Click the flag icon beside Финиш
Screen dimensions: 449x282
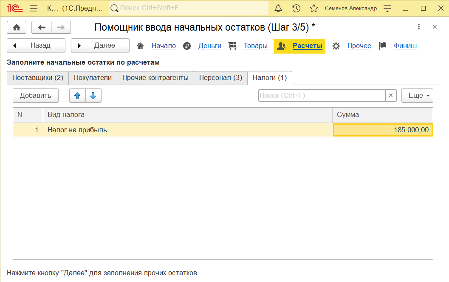(x=383, y=46)
